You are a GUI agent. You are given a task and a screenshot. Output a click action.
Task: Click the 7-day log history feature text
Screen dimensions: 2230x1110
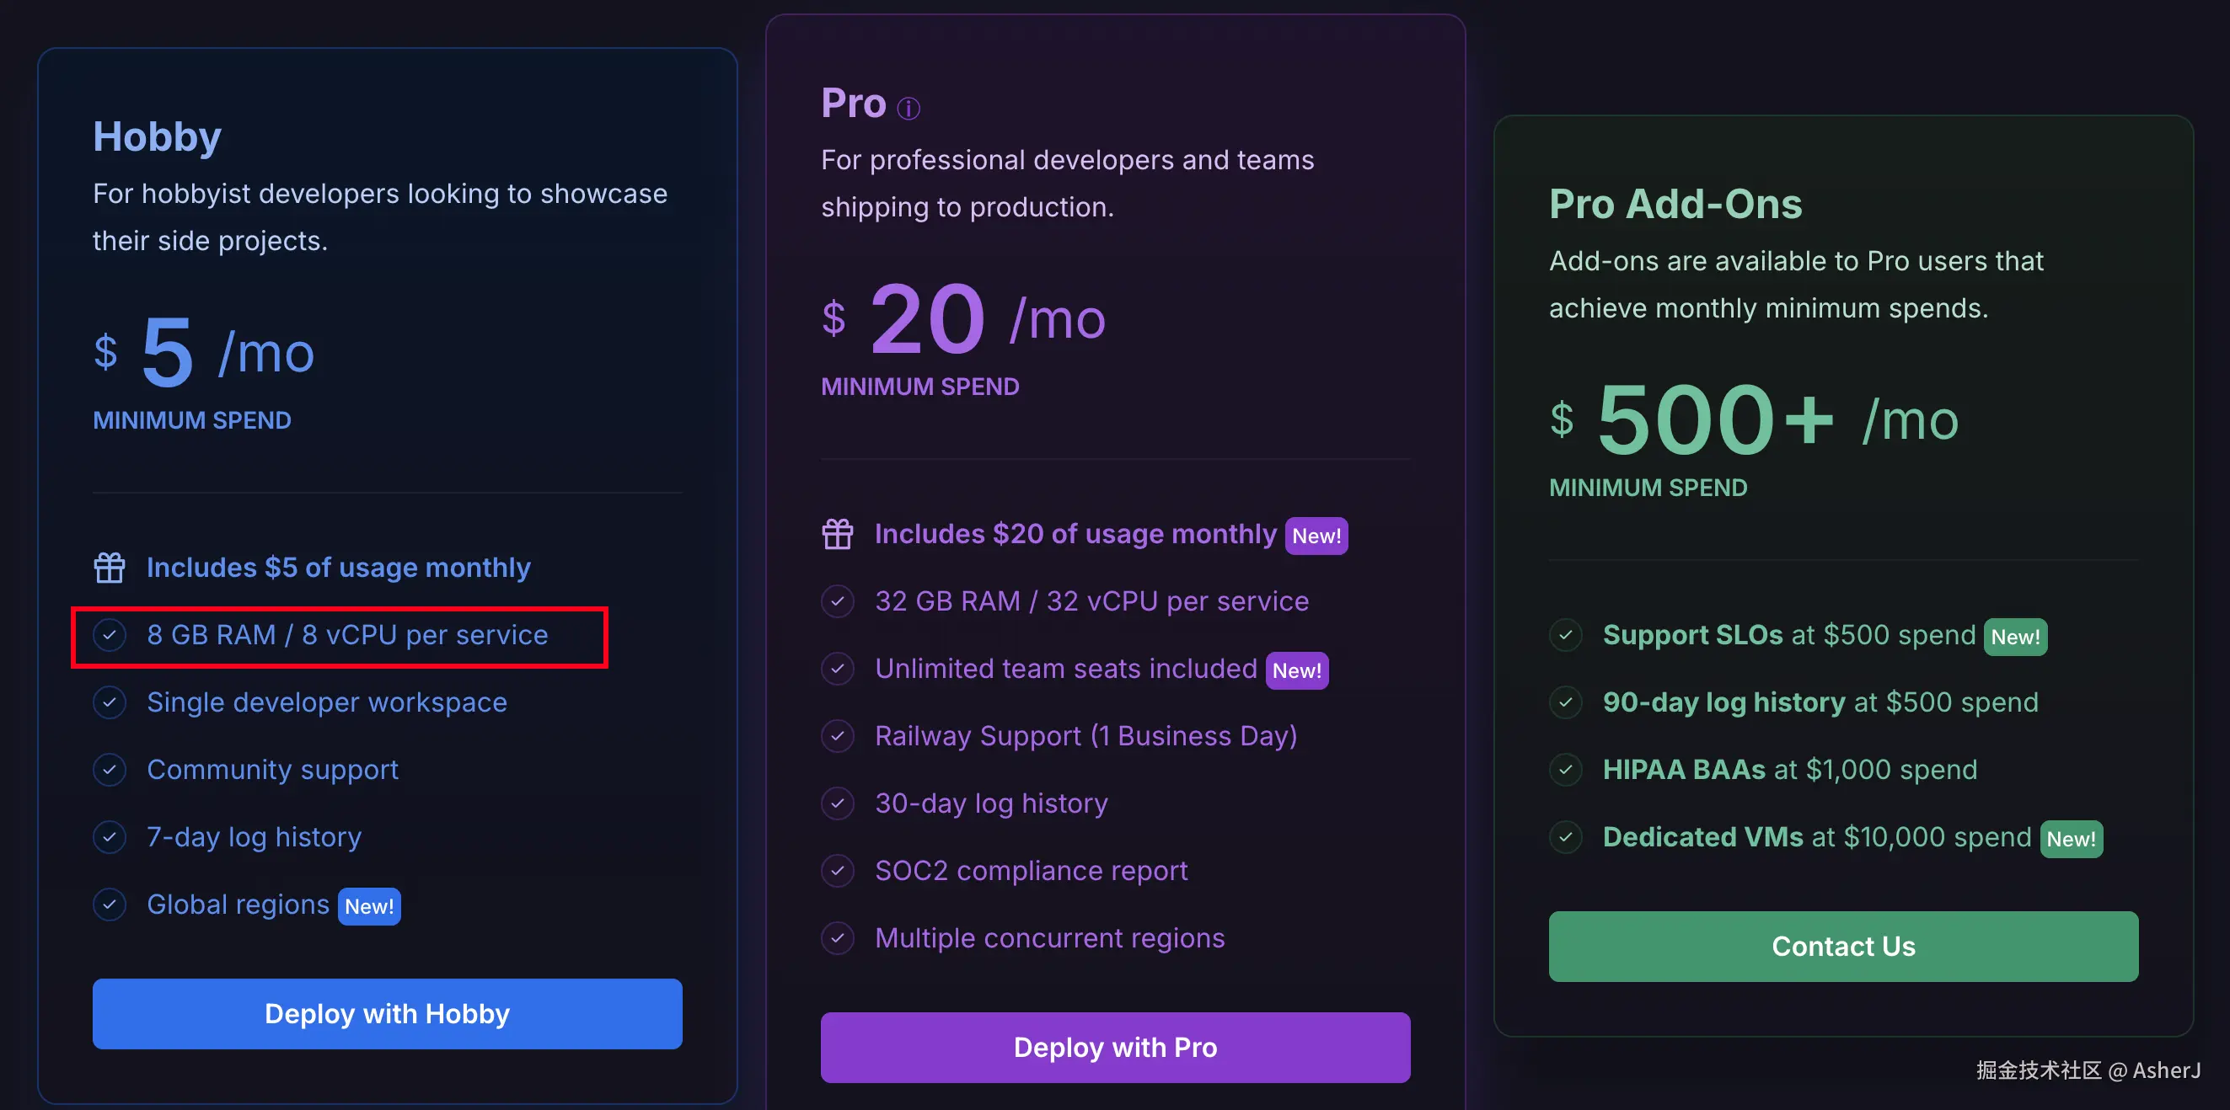[254, 837]
